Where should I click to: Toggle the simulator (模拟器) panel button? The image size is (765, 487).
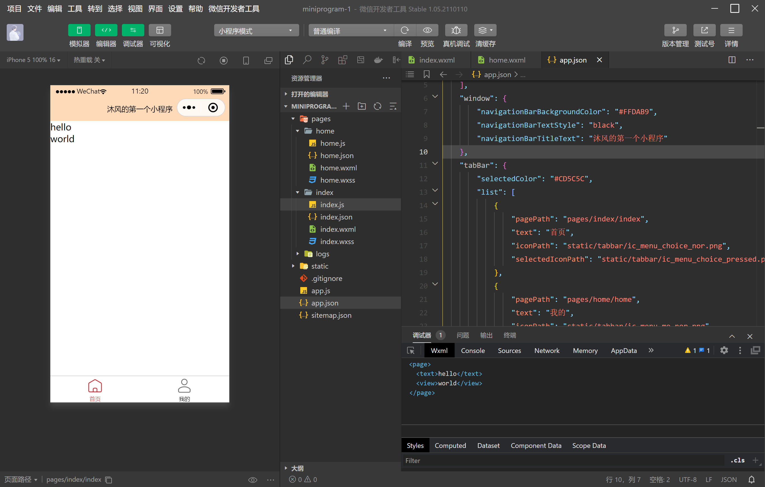[79, 30]
